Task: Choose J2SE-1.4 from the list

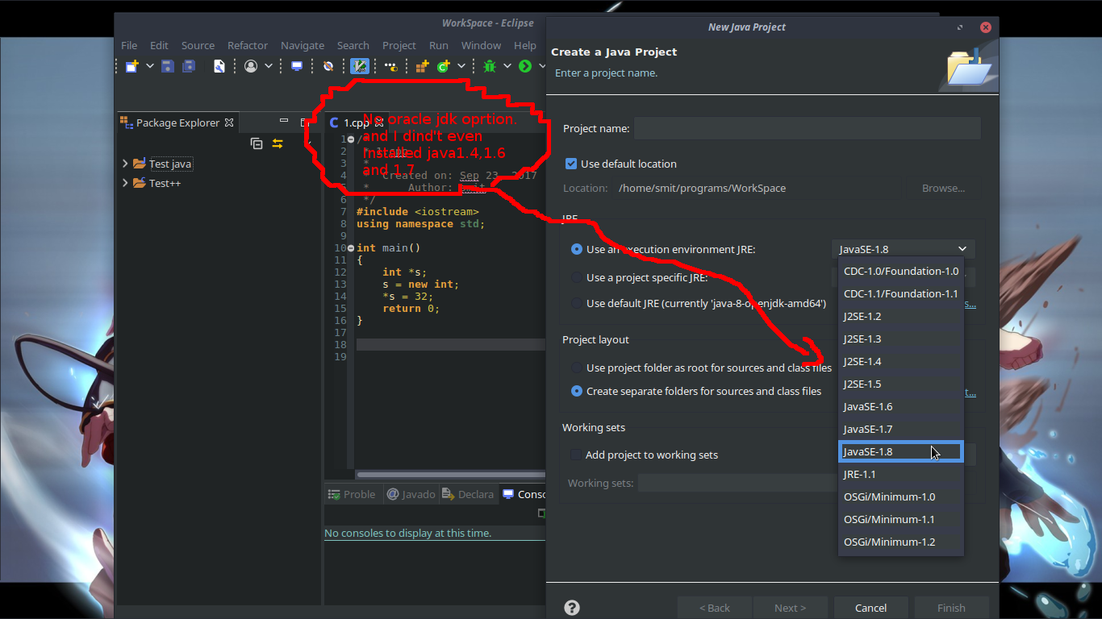Action: (x=901, y=361)
